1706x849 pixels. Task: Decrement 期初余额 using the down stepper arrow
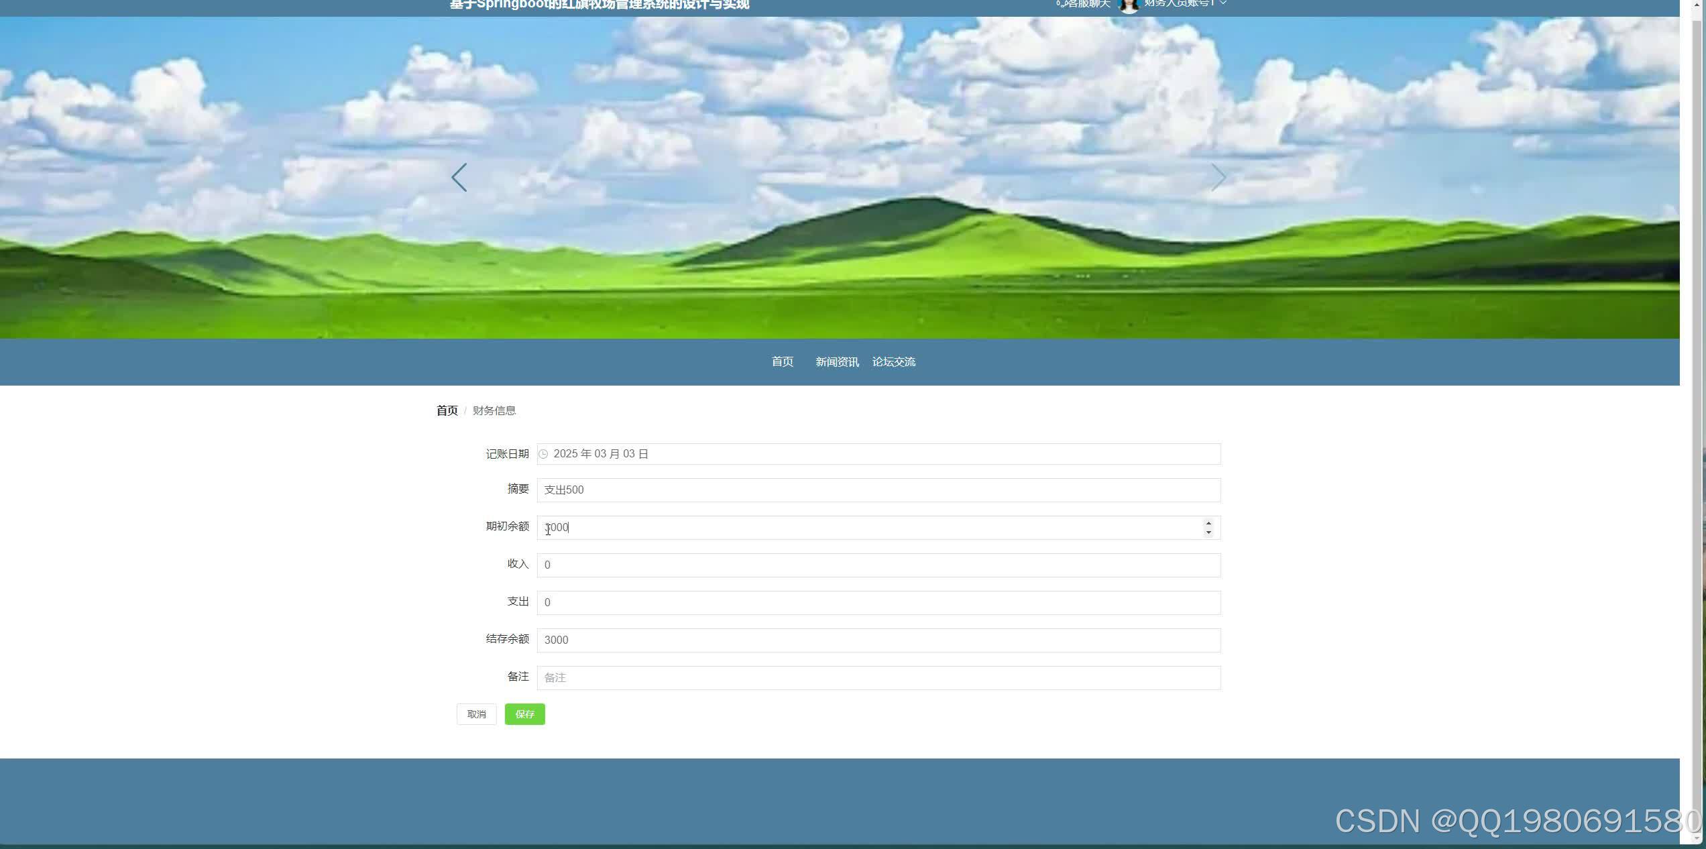[1208, 532]
